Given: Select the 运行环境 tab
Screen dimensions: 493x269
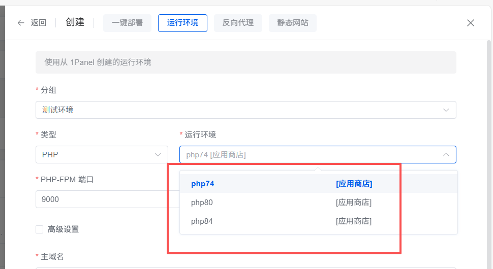Looking at the screenshot, I should pos(182,23).
